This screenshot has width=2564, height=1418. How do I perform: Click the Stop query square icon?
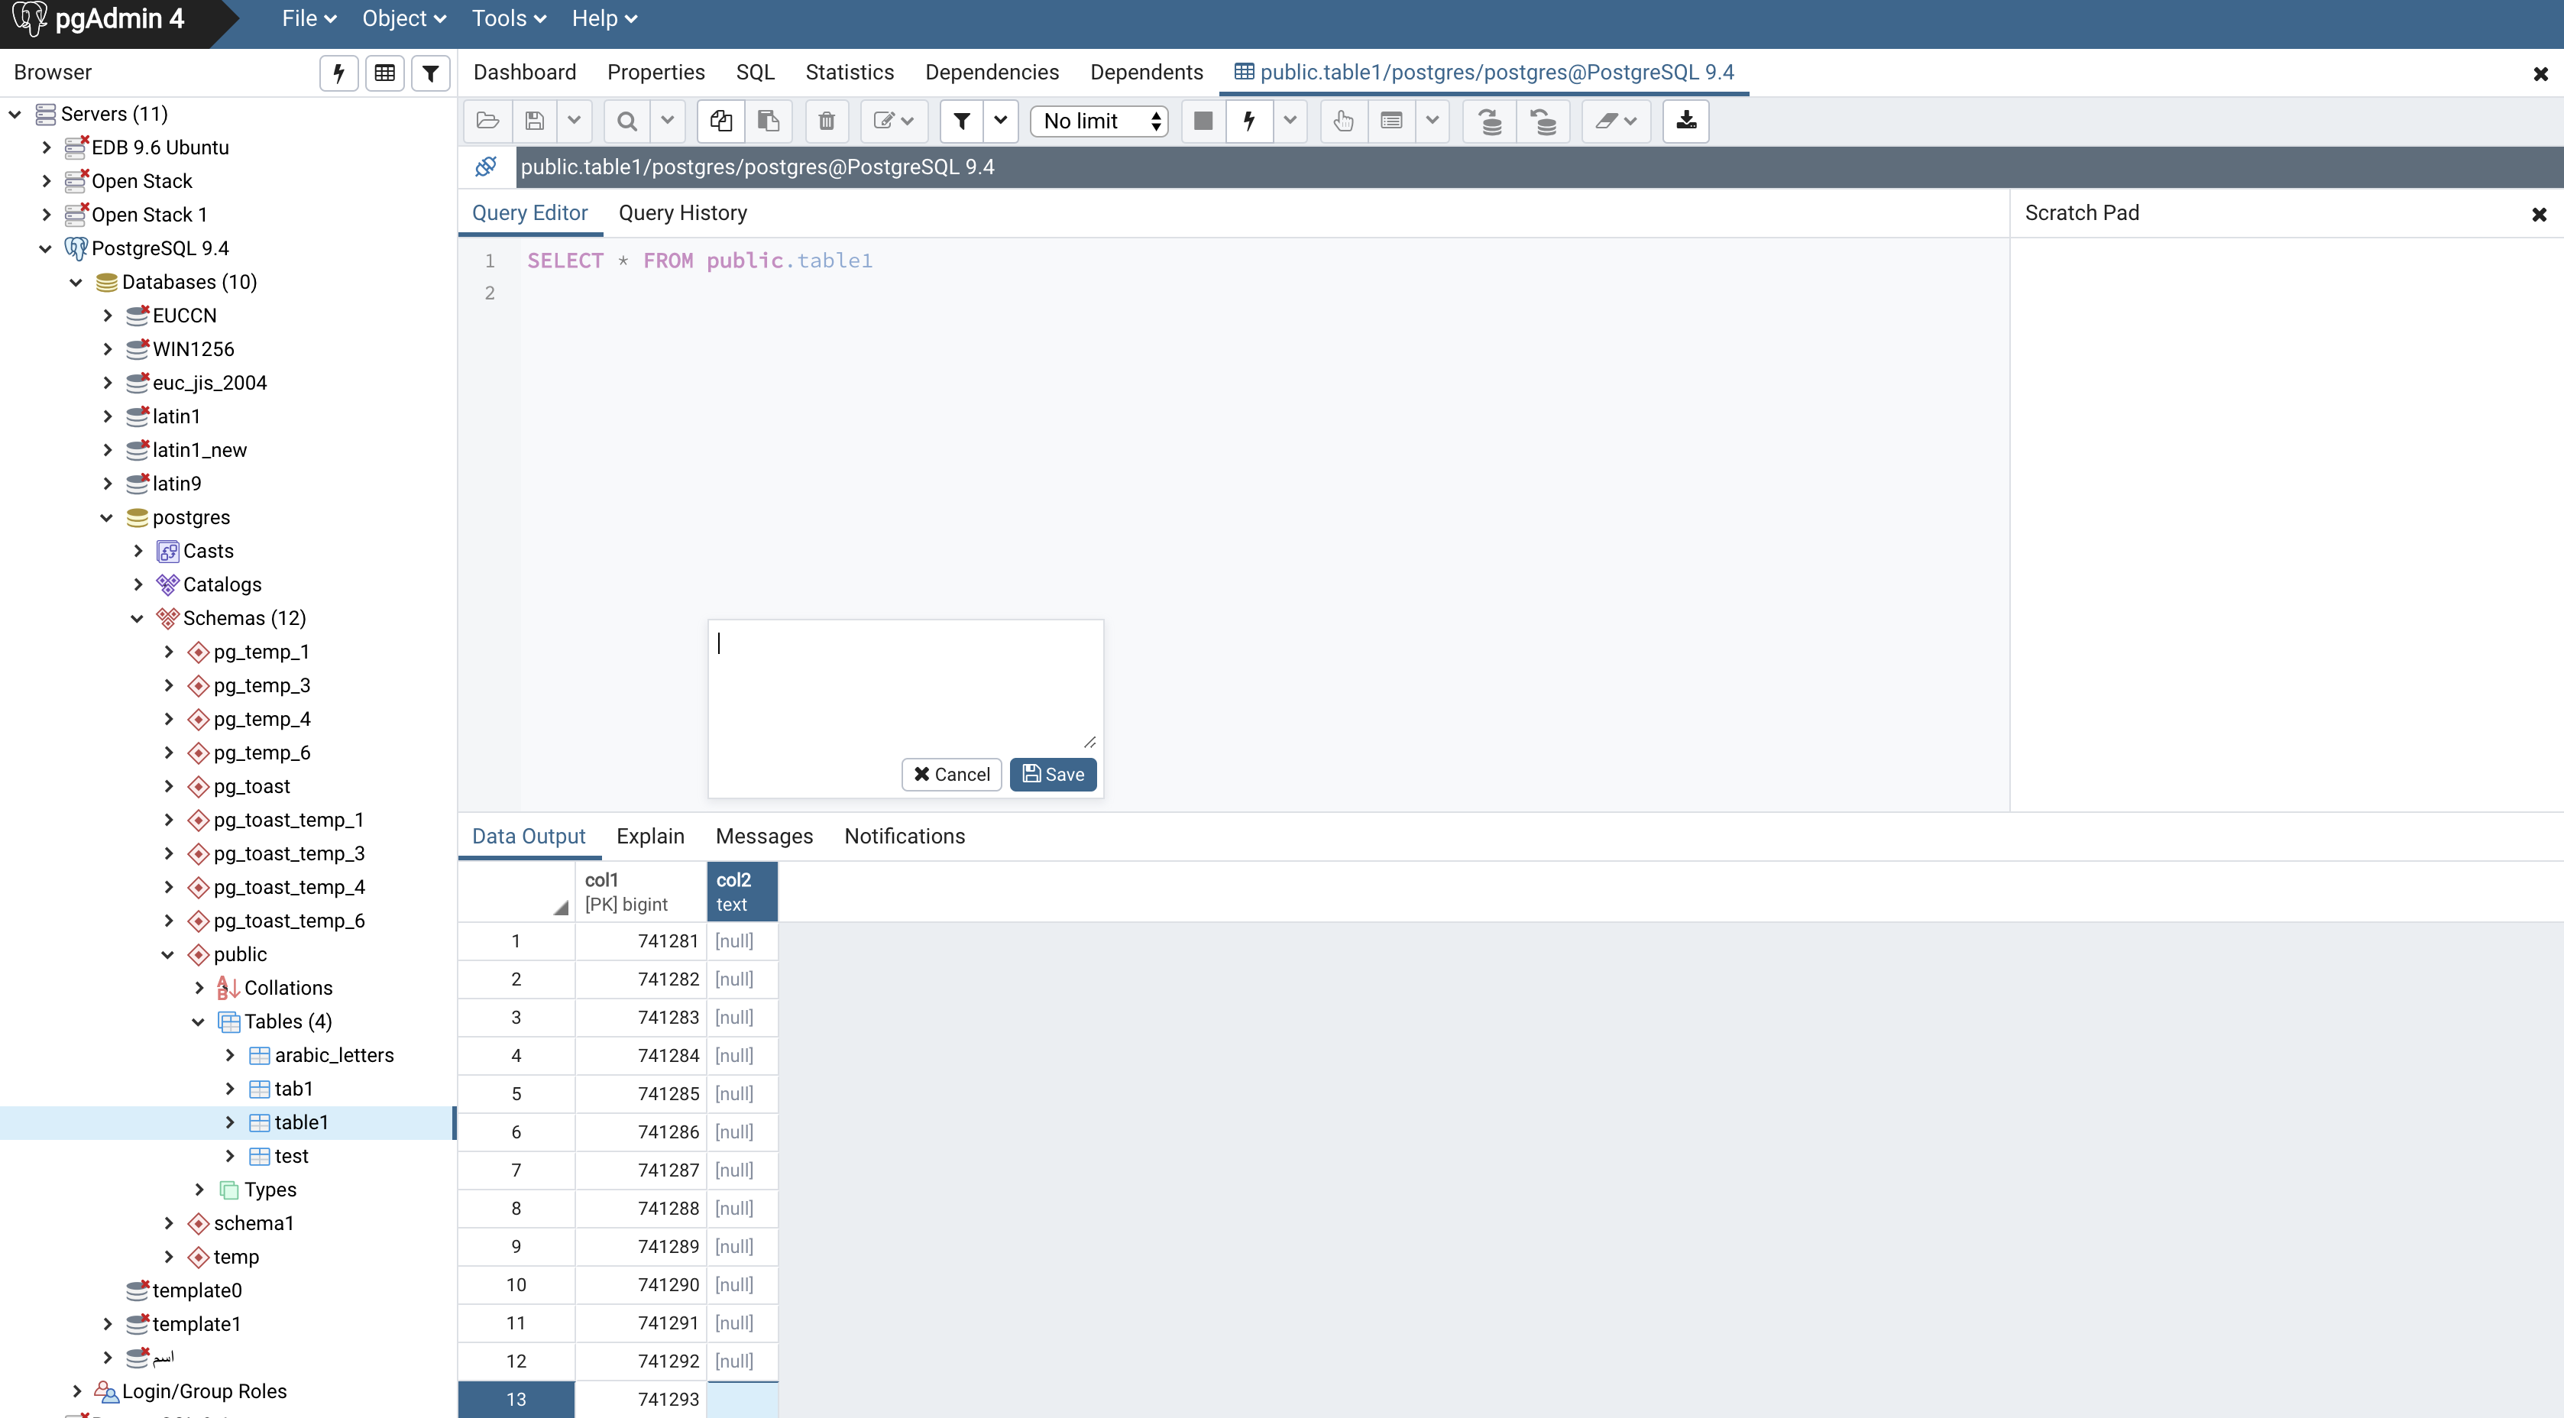coord(1203,121)
